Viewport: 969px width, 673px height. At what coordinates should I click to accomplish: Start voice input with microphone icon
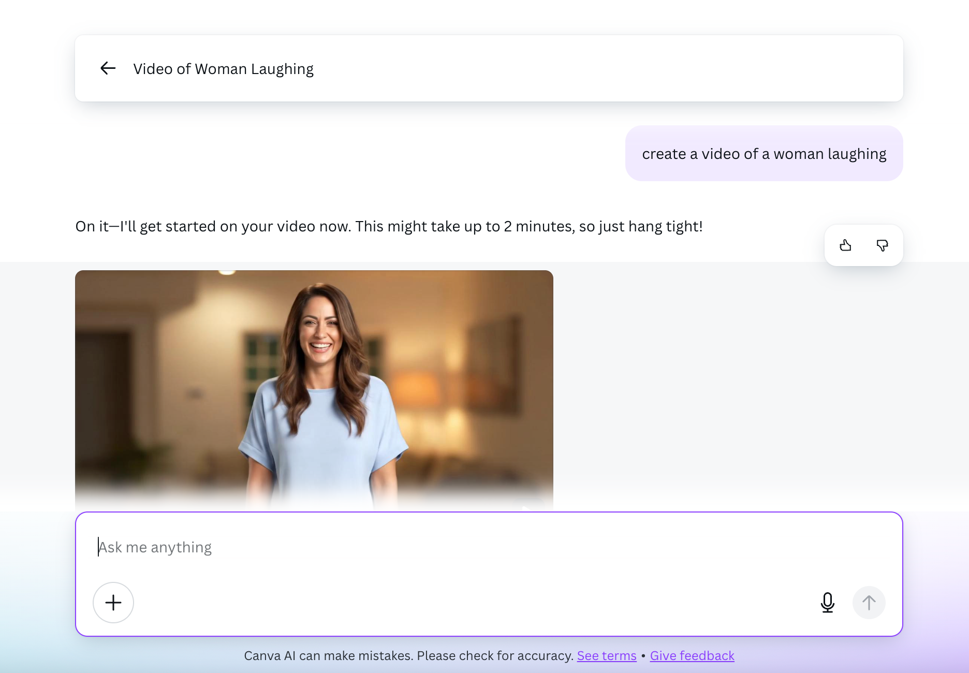pyautogui.click(x=828, y=603)
